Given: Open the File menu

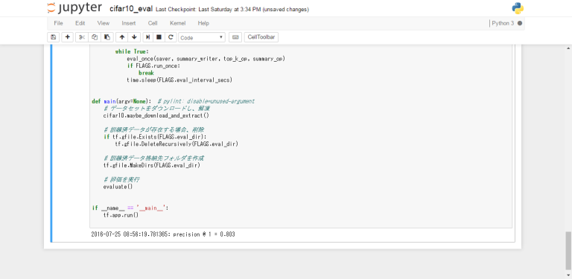Looking at the screenshot, I should click(x=58, y=23).
